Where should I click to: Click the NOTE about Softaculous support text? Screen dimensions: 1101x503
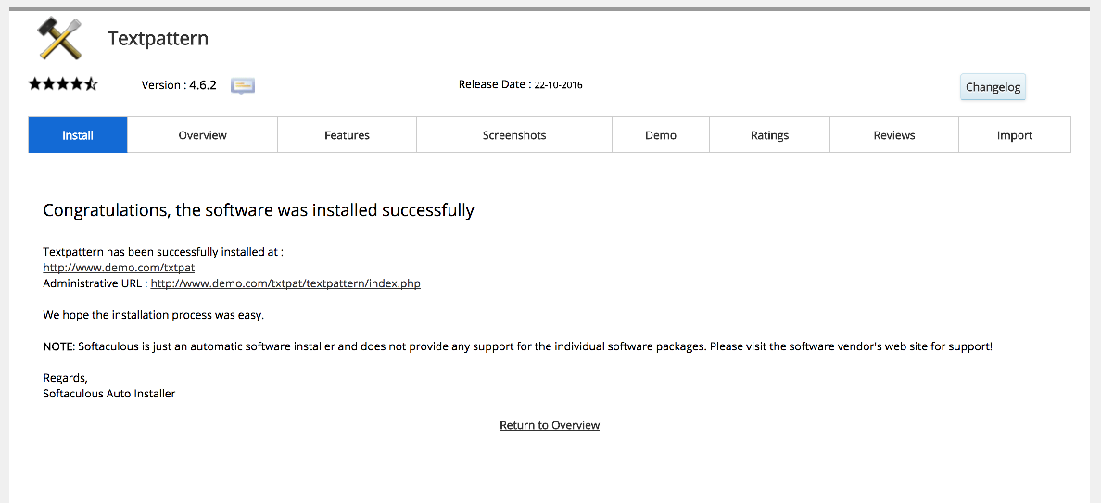coord(517,346)
